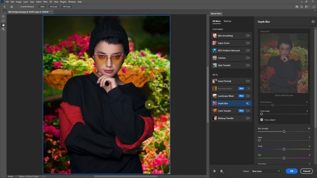Click the Scroll All Windows option

point(27,6)
